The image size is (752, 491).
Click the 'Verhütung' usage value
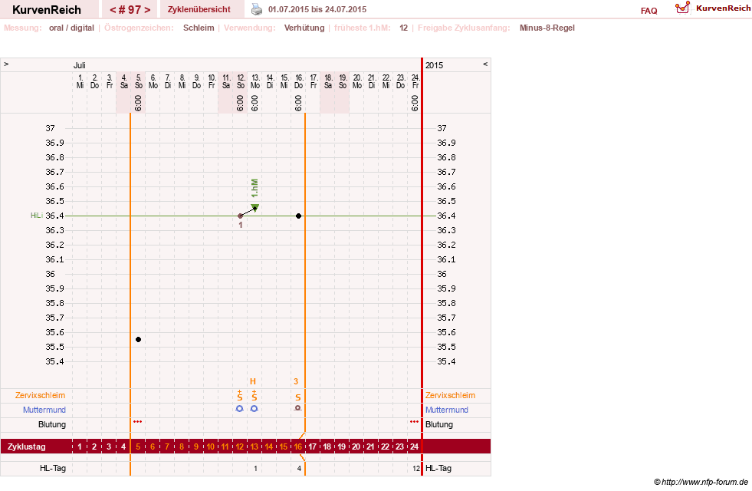(304, 28)
